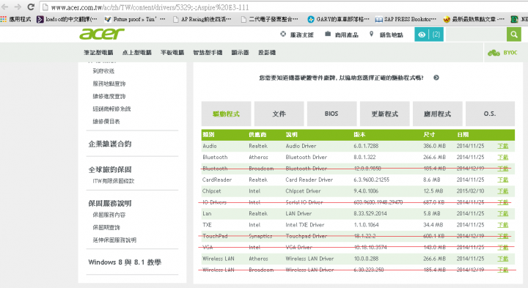Open 延伸保固服務說明 sidebar link
528x288 pixels.
pyautogui.click(x=114, y=240)
